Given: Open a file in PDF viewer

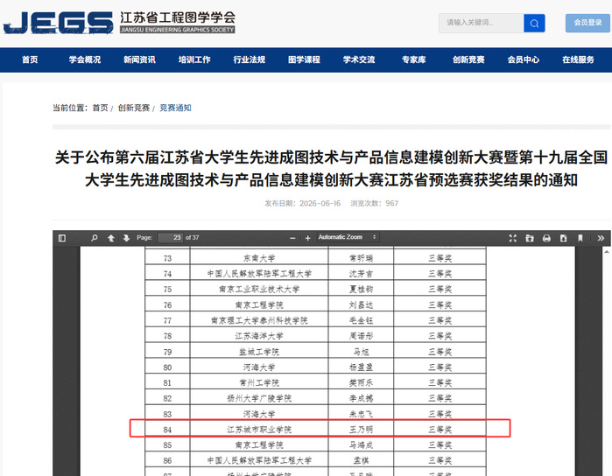Looking at the screenshot, I should (x=530, y=238).
